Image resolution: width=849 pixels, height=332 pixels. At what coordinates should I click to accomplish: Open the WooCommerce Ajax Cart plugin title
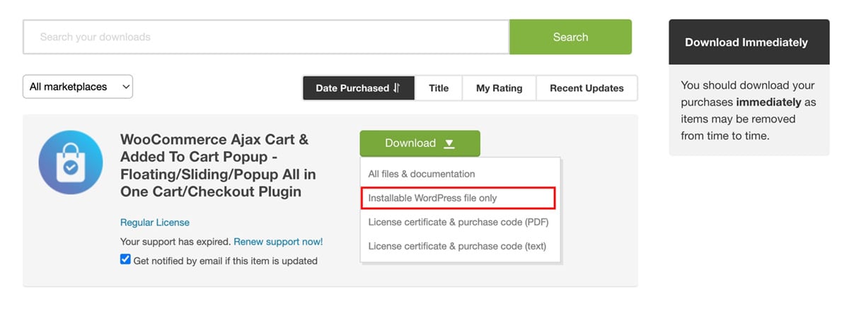click(x=218, y=165)
